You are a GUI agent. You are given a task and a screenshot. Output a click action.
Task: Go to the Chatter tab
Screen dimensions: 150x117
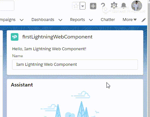tap(108, 20)
